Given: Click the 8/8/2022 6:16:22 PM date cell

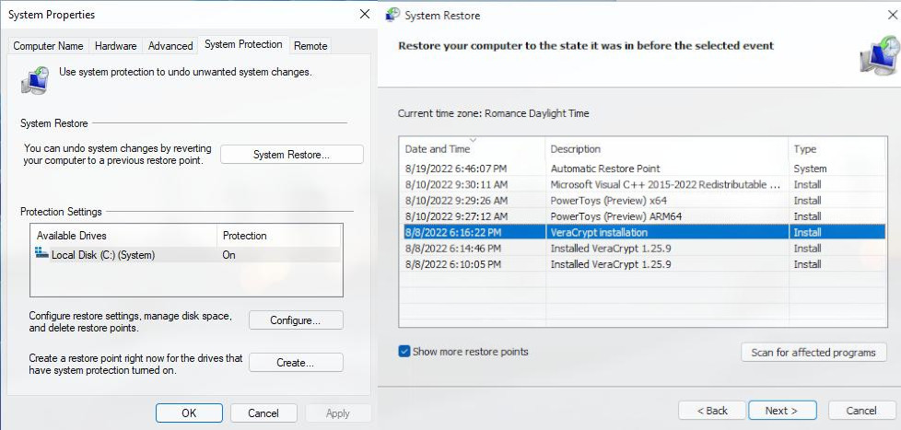Looking at the screenshot, I should (452, 233).
